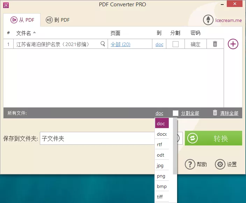This screenshot has height=203, width=246.
Task: Switch to the 从 PDF tab
Action: click(x=22, y=20)
